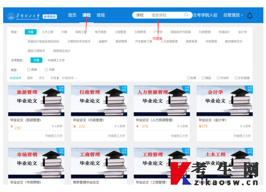Screen dimensions: 266x192
Task: Filter by 工程管理 major
Action: 120,32
